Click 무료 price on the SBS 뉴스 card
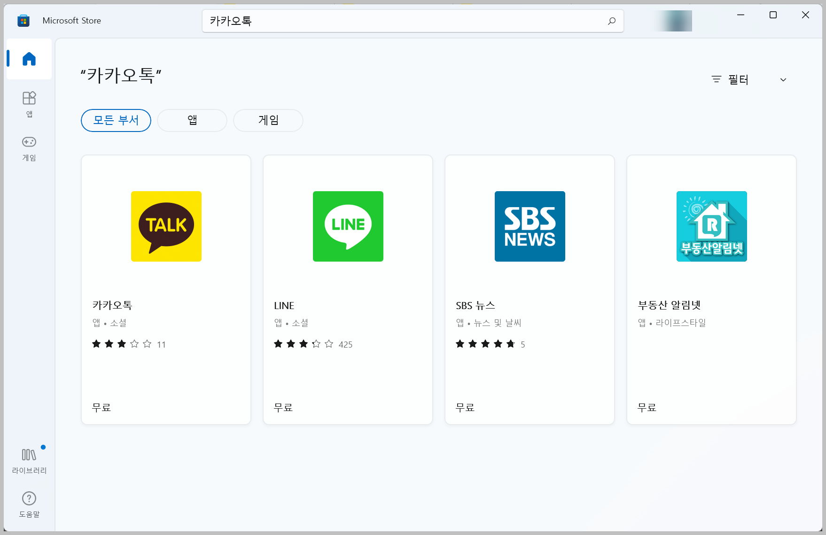 (465, 408)
